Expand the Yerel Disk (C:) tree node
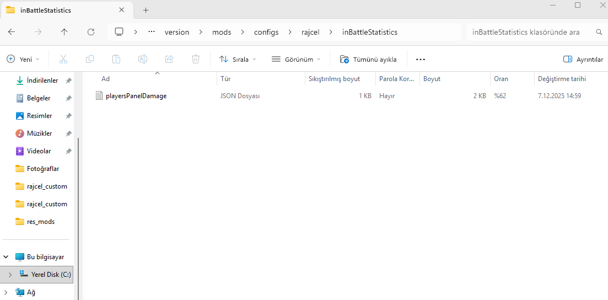 10,274
